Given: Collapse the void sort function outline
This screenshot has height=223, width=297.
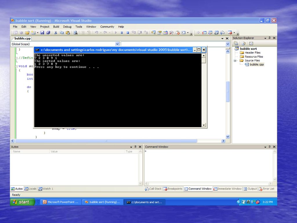Looking at the screenshot, I should click(16, 66).
